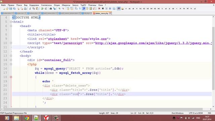Click the volume icon in system tray

189,118
